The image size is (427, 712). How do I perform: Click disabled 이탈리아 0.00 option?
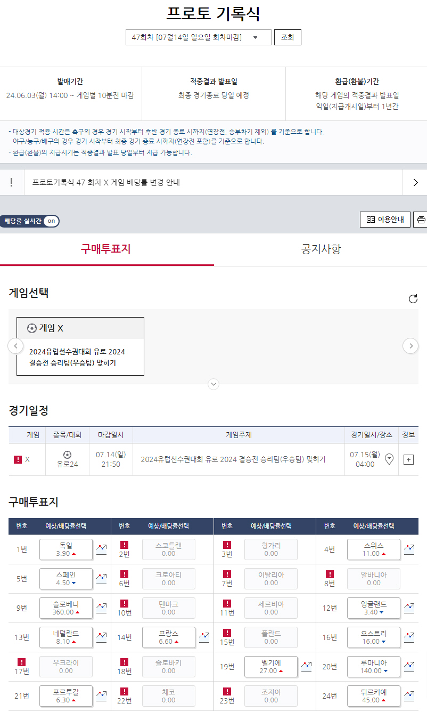pyautogui.click(x=271, y=578)
